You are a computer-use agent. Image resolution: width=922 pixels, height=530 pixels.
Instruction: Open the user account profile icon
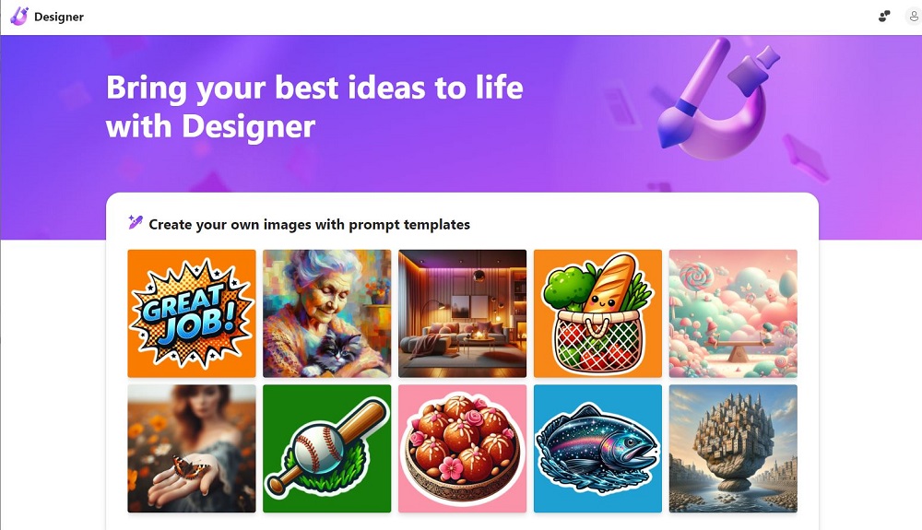coord(913,17)
